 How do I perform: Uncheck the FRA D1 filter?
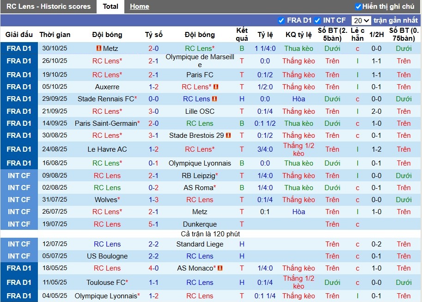pyautogui.click(x=281, y=21)
